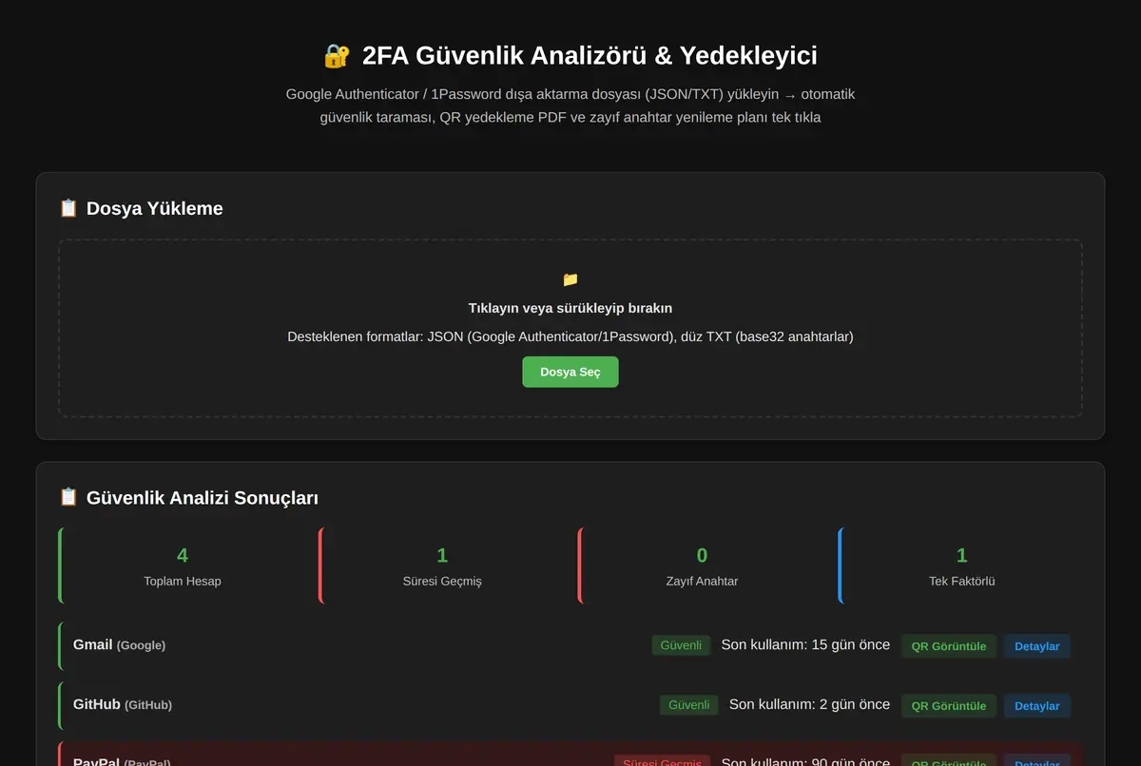Select the Tek Faktörlü stat card
The image size is (1141, 766).
[x=961, y=565]
